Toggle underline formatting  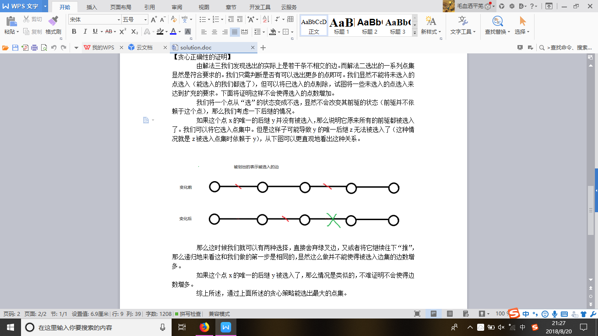[95, 31]
